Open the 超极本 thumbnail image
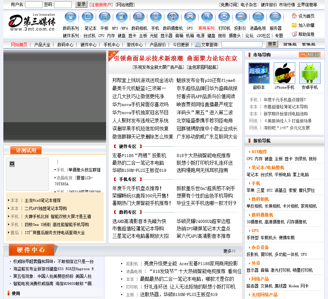This screenshot has height=299, width=328. click(259, 73)
